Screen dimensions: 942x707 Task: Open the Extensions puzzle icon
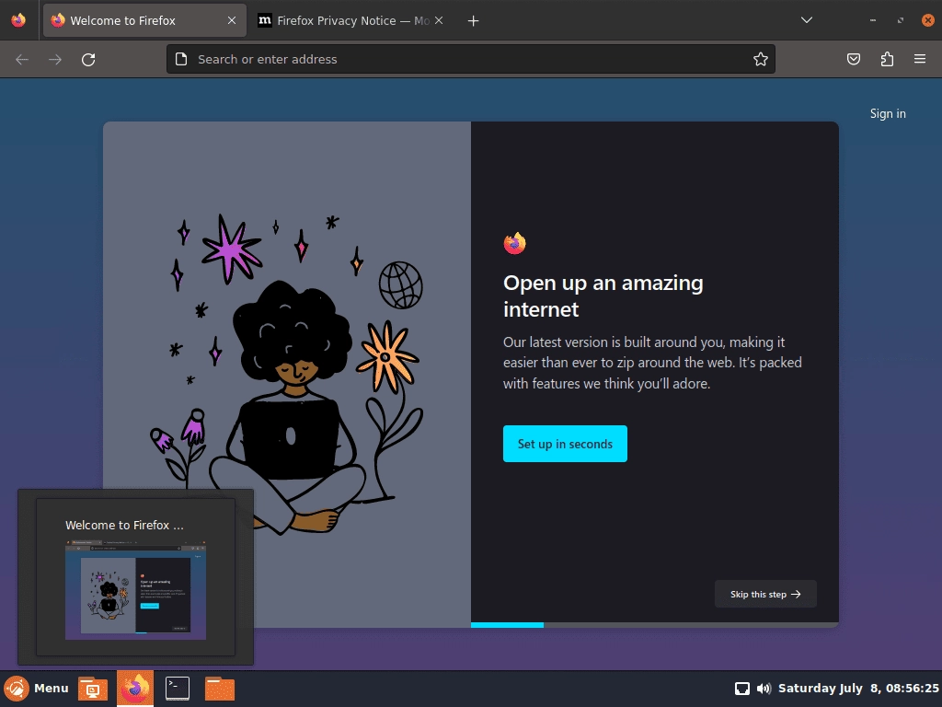coord(887,59)
